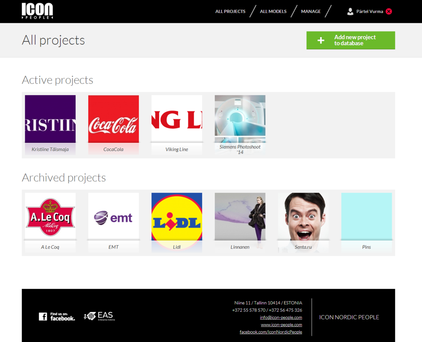Click the Pins caption text
The height and width of the screenshot is (342, 422).
[x=366, y=247]
